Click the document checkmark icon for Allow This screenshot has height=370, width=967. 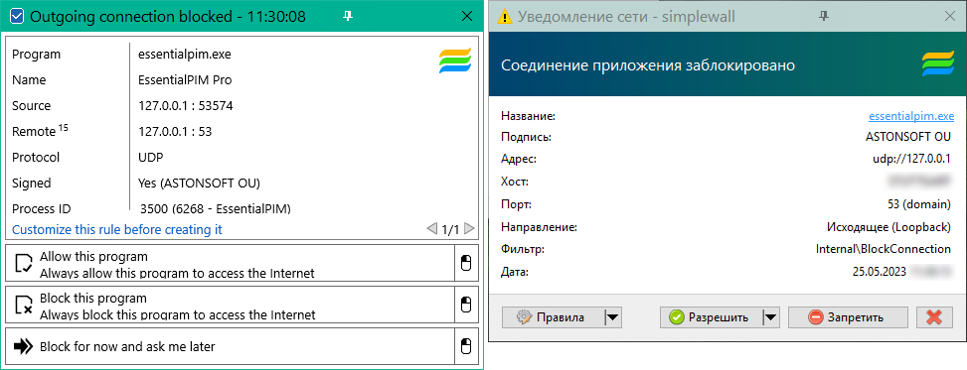click(23, 264)
